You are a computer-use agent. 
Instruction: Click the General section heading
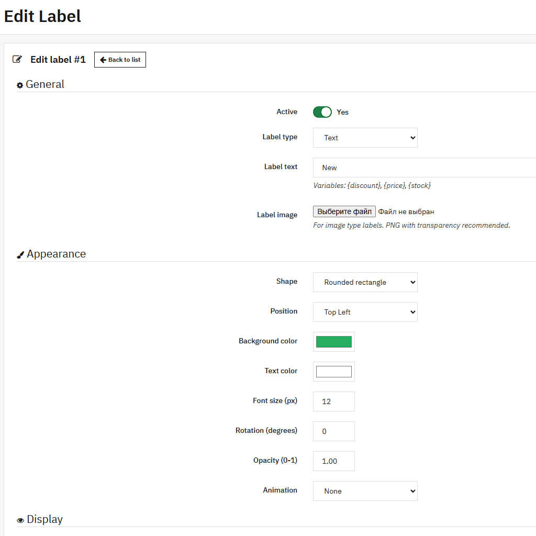[x=45, y=84]
